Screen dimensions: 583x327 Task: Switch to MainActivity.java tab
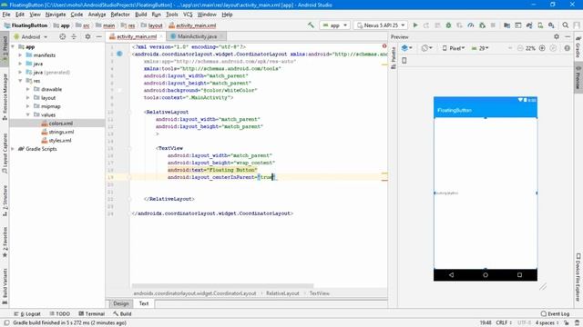point(197,36)
